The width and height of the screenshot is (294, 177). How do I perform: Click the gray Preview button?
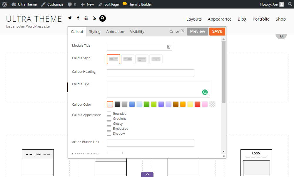coord(198,31)
